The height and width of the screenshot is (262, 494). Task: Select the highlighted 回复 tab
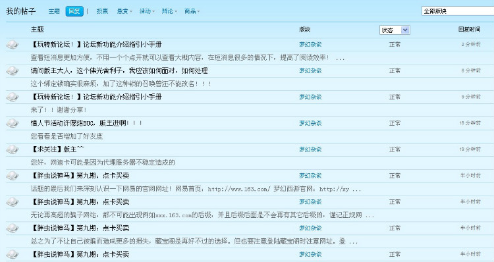[74, 11]
